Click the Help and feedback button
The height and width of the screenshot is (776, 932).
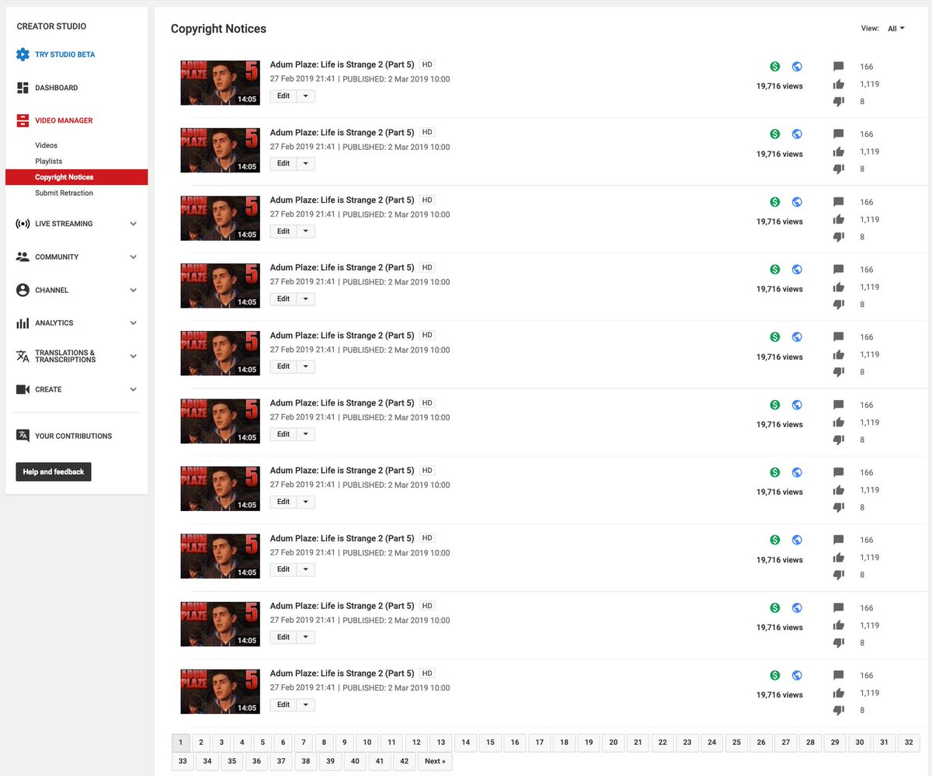click(x=54, y=472)
